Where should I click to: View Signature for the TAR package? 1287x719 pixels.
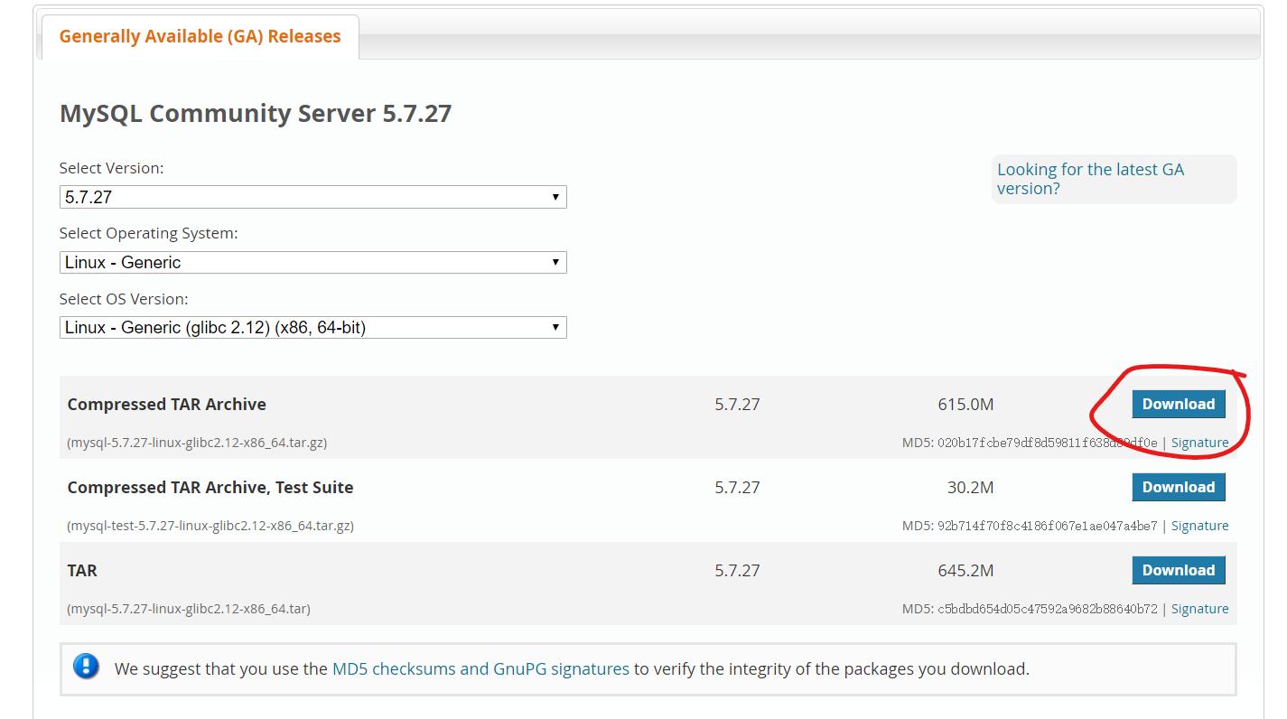1199,610
